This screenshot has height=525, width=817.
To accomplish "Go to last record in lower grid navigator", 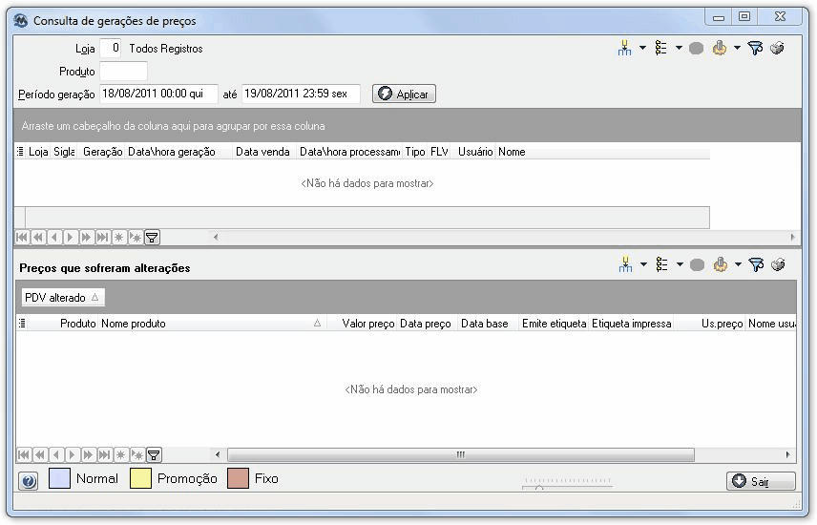I will [x=105, y=454].
